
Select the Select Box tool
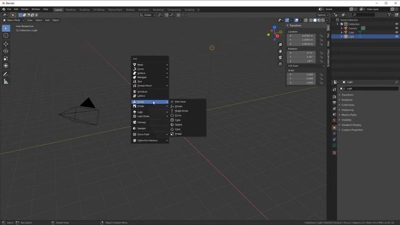(6, 28)
